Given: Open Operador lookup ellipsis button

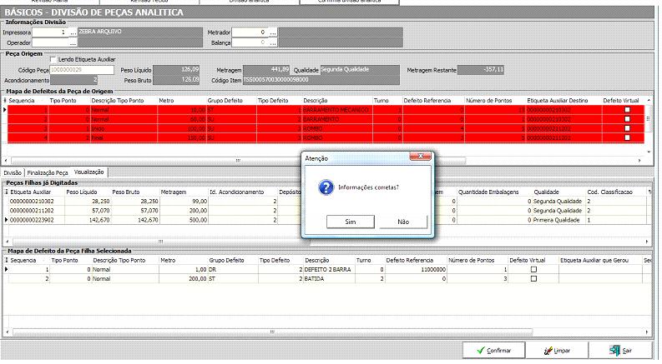Looking at the screenshot, I should [73, 42].
